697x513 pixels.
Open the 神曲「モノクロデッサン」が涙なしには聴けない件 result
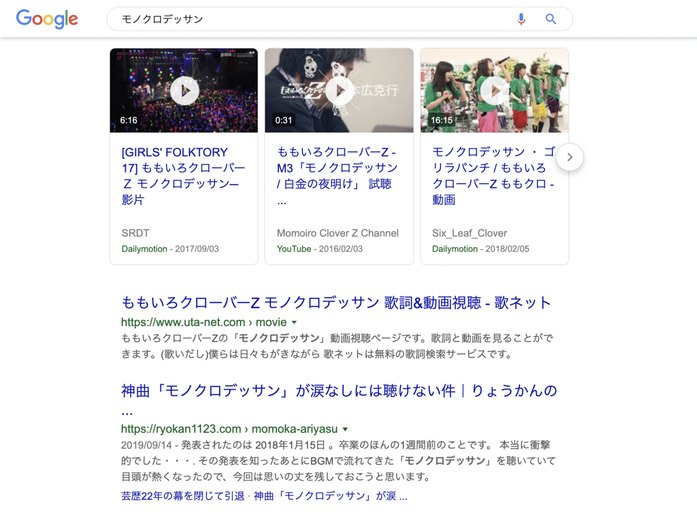pos(339,399)
